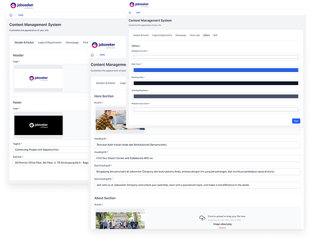Viewport: 312px width, 241px height.
Task: Click into the Sub Heading ID input field
Action: pos(197,171)
